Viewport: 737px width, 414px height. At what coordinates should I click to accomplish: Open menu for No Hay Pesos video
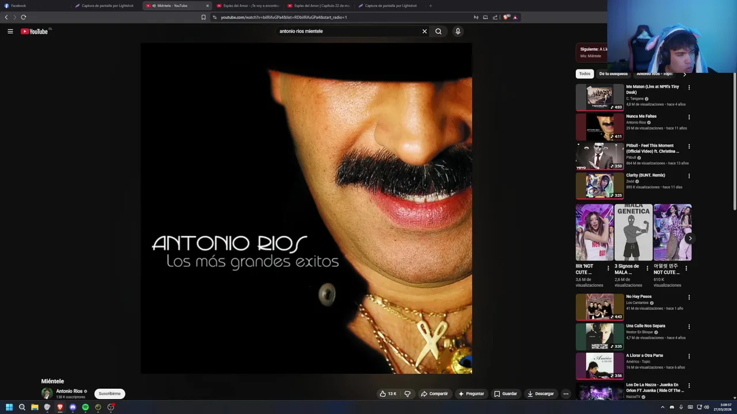(x=689, y=297)
